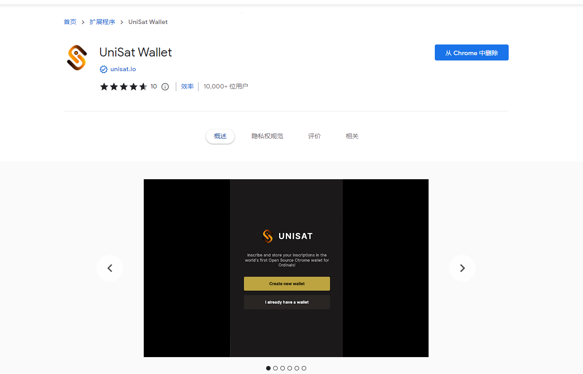Go to next screenshot with right arrow
Screen dimensions: 583x374
(462, 268)
